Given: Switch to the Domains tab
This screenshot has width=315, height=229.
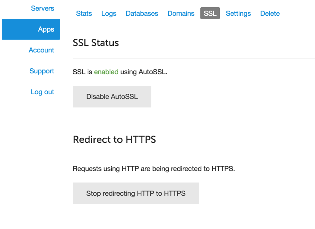Looking at the screenshot, I should pyautogui.click(x=181, y=14).
